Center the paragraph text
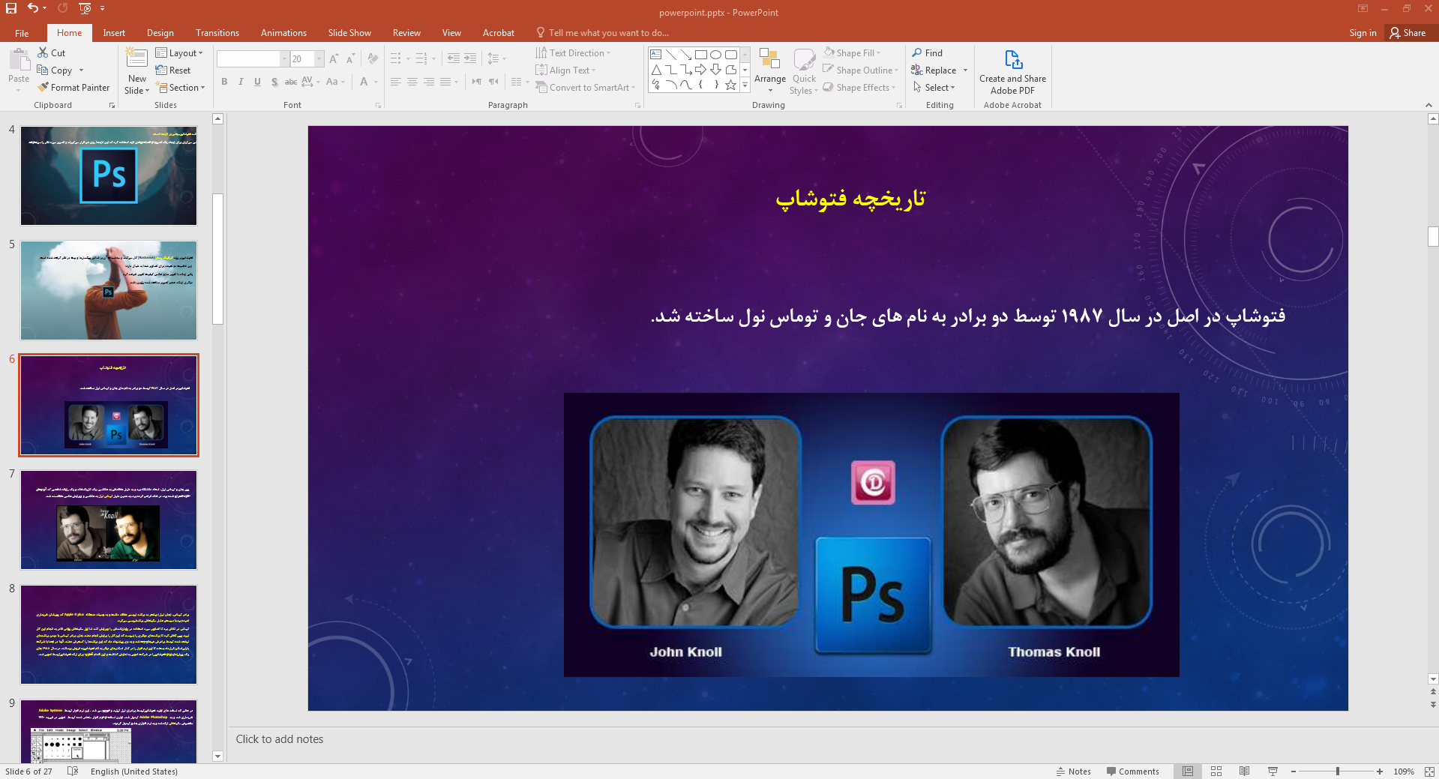Image resolution: width=1439 pixels, height=779 pixels. [412, 82]
